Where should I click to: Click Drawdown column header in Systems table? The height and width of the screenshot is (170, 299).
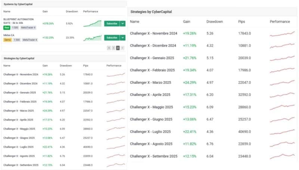[x=71, y=12]
